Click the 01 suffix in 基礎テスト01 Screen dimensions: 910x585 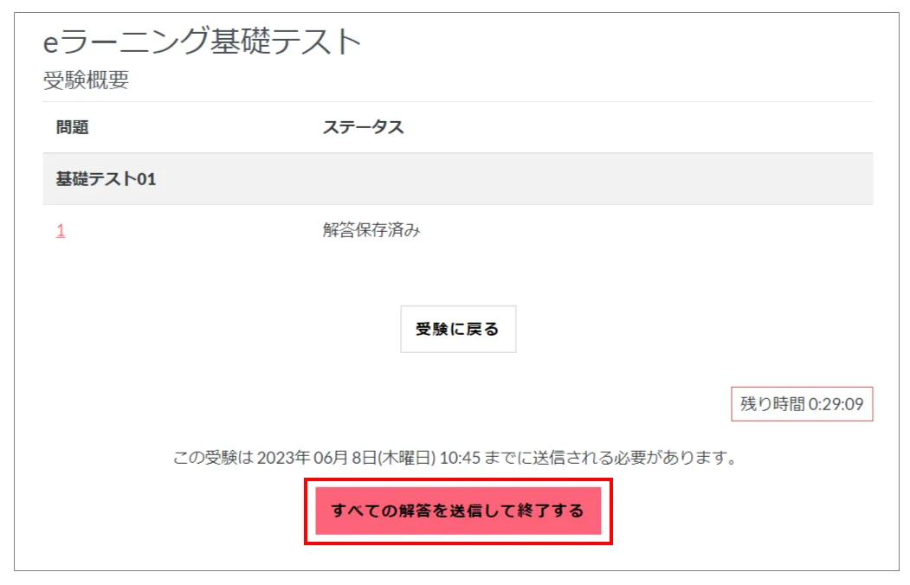pos(146,179)
